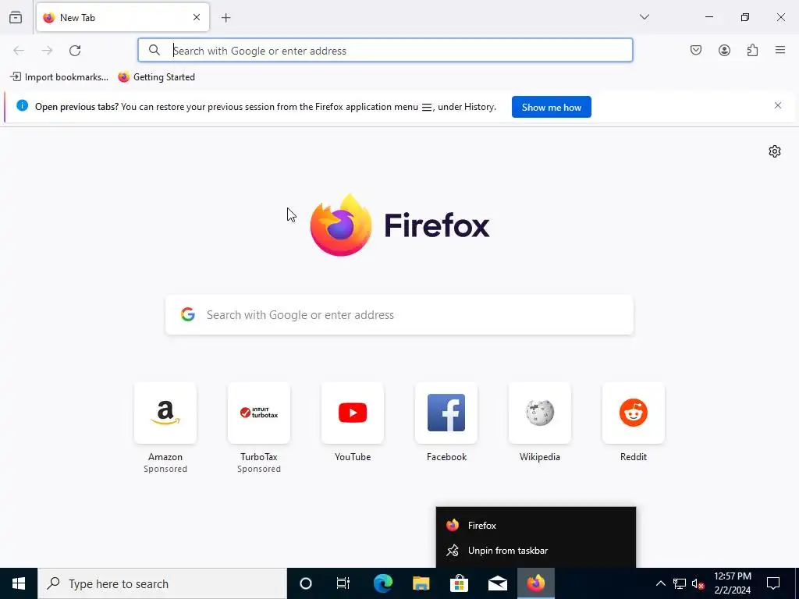
Task: Open the Firefox application hamburger menu
Action: pos(780,50)
